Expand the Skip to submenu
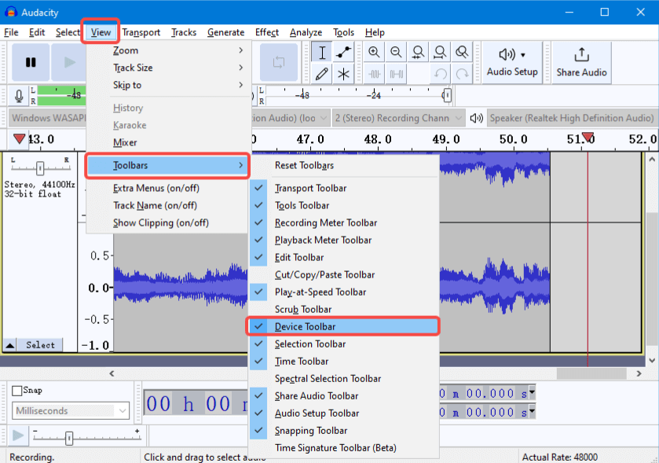 (169, 85)
